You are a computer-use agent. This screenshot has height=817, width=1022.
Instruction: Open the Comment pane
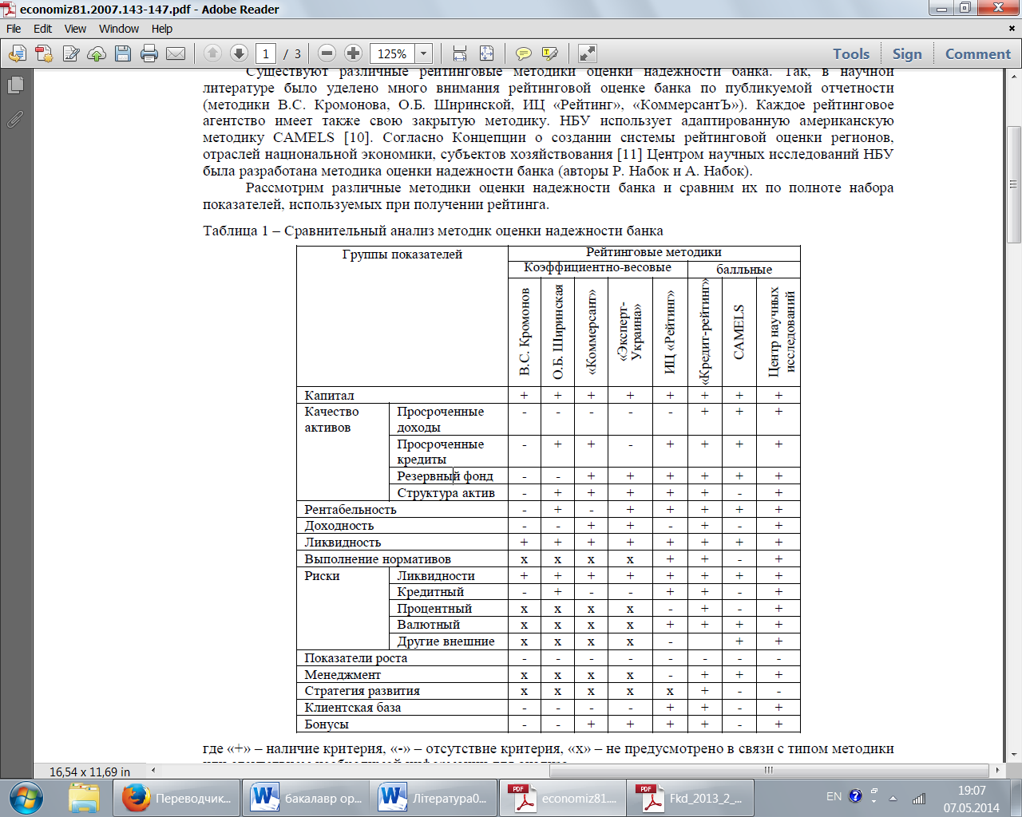pyautogui.click(x=978, y=53)
